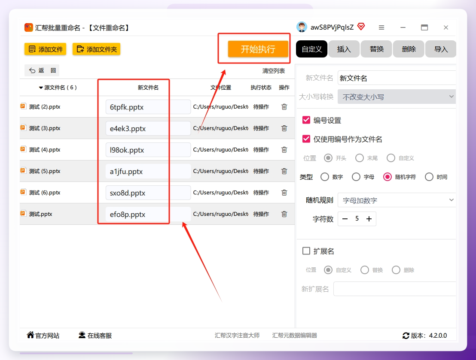The image size is (476, 360).
Task: Click the PPT file icon for 测试 (5).pptx
Action: click(x=23, y=170)
